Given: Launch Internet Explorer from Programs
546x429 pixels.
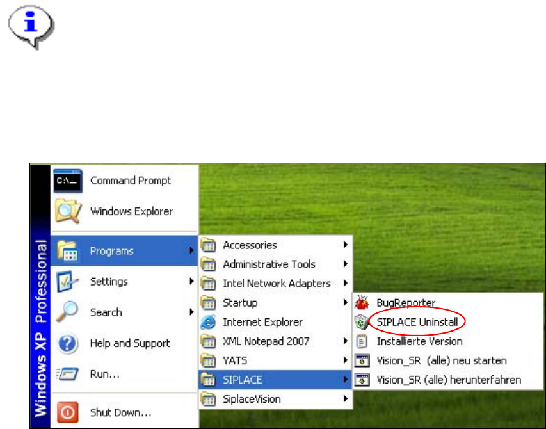Looking at the screenshot, I should (x=275, y=322).
